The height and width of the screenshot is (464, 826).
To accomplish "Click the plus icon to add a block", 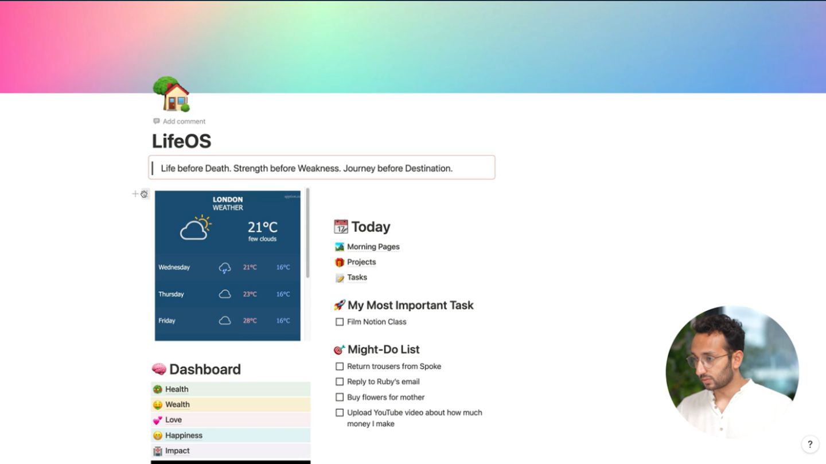I will (x=135, y=194).
